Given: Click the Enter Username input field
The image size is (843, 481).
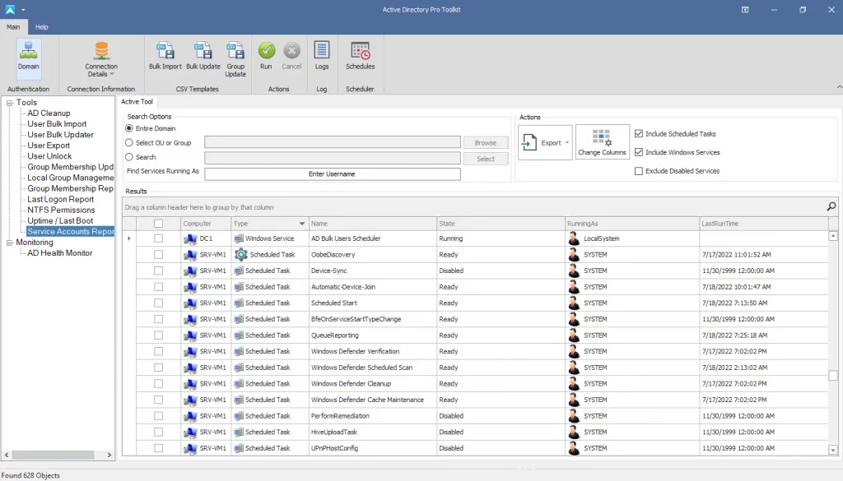Looking at the screenshot, I should [333, 174].
